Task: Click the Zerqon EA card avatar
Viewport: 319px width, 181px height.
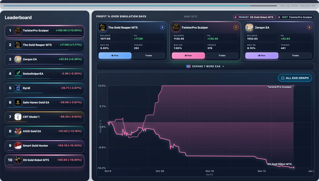Action: click(249, 28)
